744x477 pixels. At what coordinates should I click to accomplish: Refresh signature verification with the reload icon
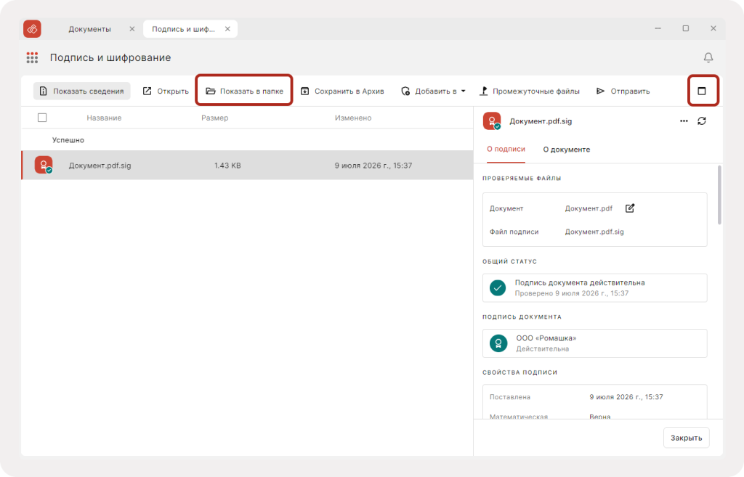(x=702, y=121)
